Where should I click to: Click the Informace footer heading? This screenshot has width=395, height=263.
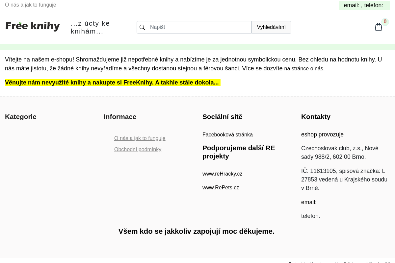point(120,117)
